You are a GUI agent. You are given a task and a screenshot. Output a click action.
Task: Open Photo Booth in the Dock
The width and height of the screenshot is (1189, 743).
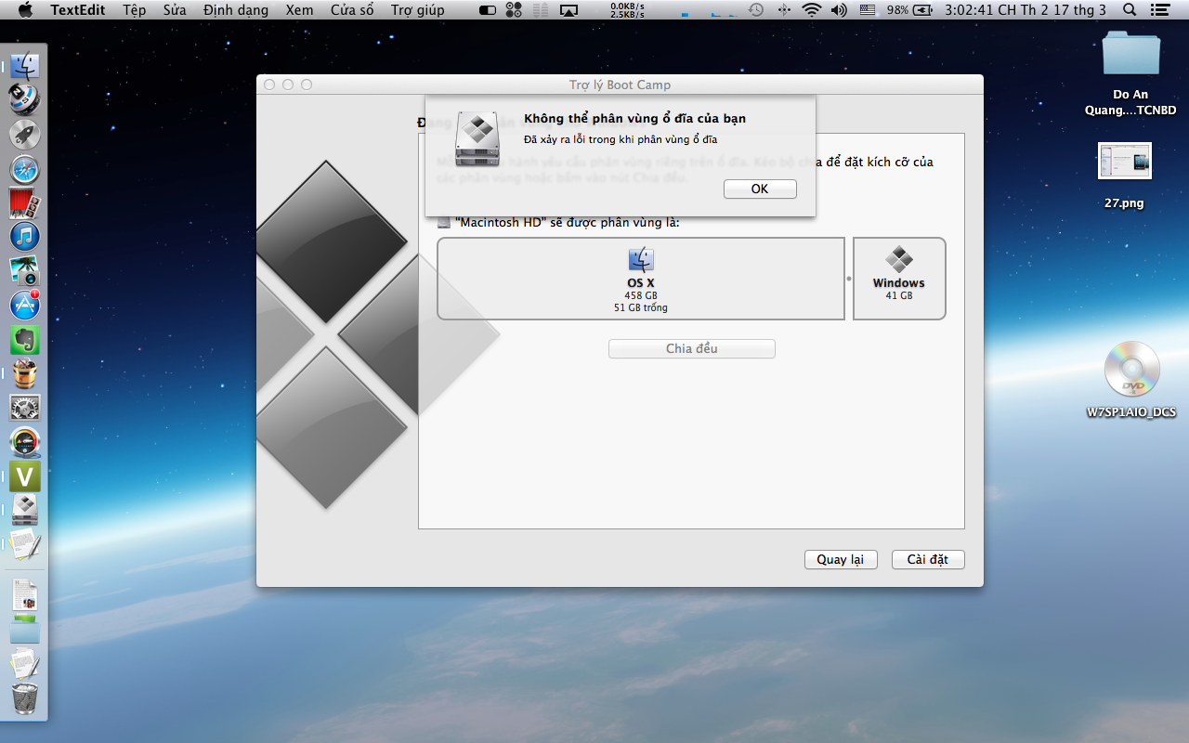click(x=25, y=202)
